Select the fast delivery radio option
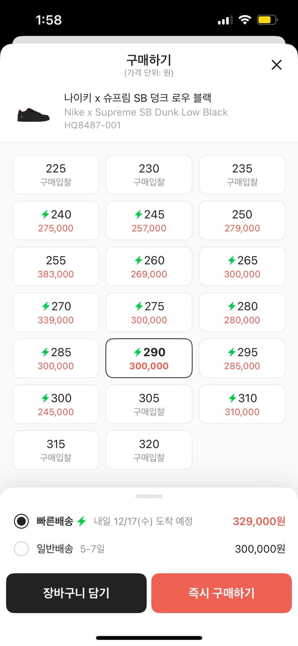298x646 pixels. coord(21,521)
